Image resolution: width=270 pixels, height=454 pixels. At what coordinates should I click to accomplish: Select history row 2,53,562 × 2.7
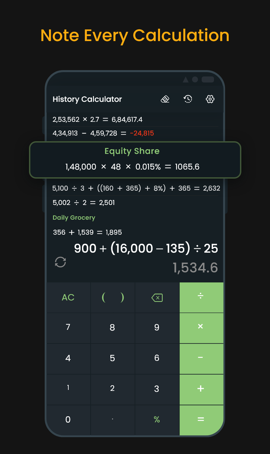coord(98,120)
